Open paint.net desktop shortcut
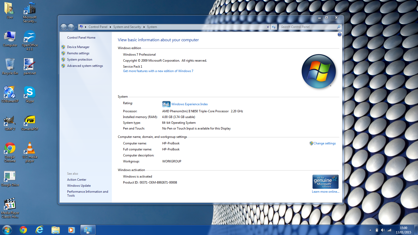 [30, 66]
